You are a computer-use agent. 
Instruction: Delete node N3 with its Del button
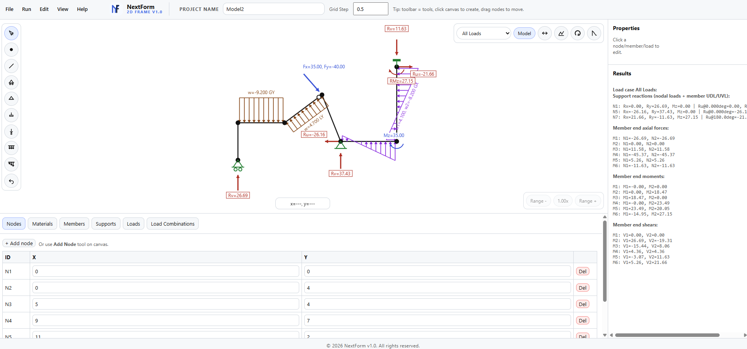(583, 304)
